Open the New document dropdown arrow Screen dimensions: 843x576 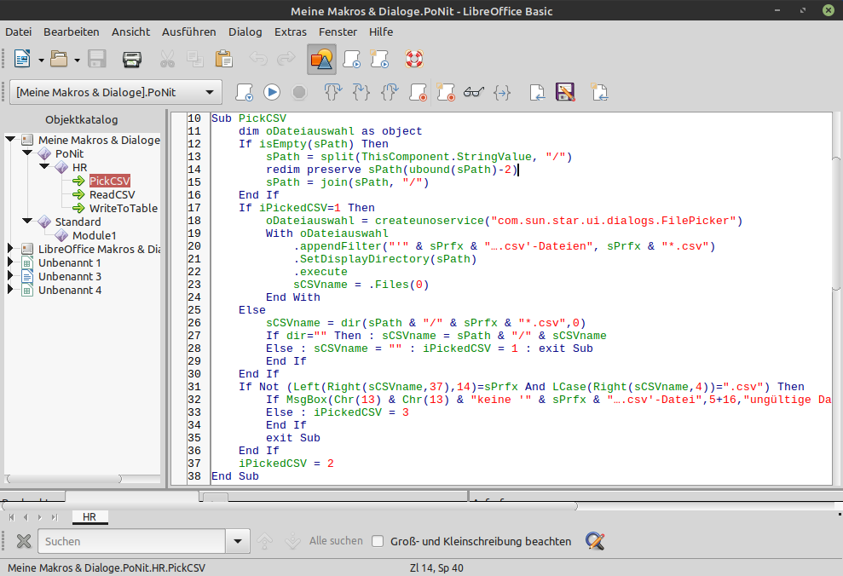(41, 60)
